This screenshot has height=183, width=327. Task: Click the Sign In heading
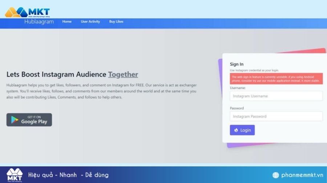(237, 64)
